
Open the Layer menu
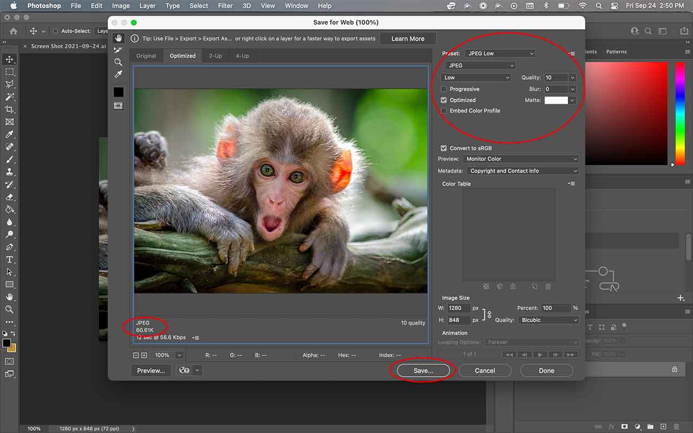click(x=148, y=6)
